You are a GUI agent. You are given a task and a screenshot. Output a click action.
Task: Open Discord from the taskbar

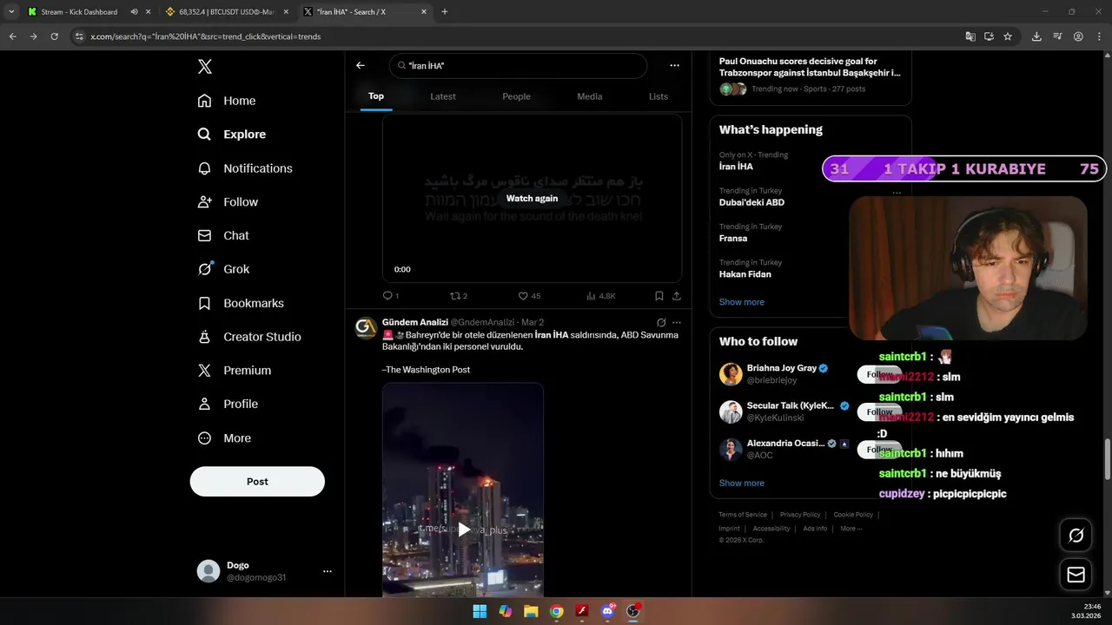click(x=608, y=611)
